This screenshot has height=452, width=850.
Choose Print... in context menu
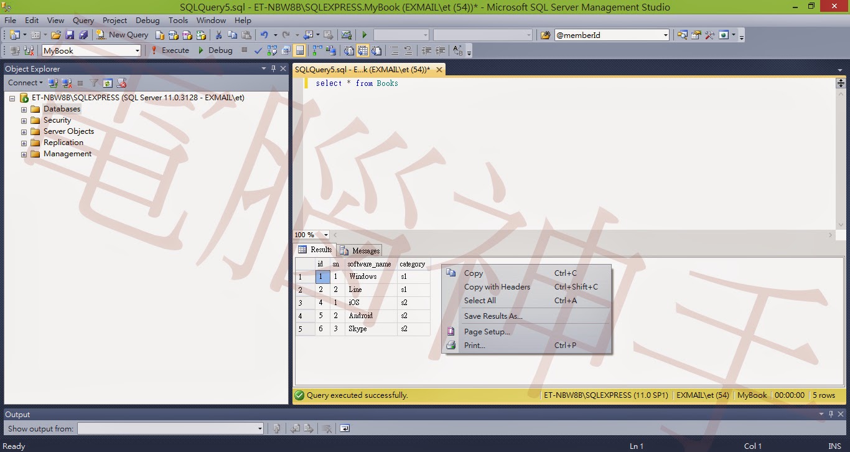click(x=526, y=346)
